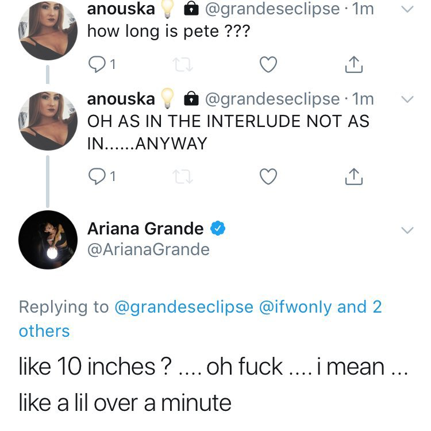Like the 'OH AS IN THE INTERLUDE' tweet
Image resolution: width=431 pixels, height=431 pixels.
[x=268, y=176]
